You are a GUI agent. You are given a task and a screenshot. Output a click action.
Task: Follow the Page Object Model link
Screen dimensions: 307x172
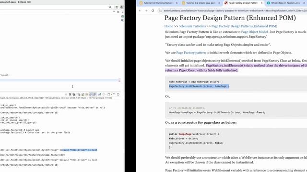click(x=254, y=32)
